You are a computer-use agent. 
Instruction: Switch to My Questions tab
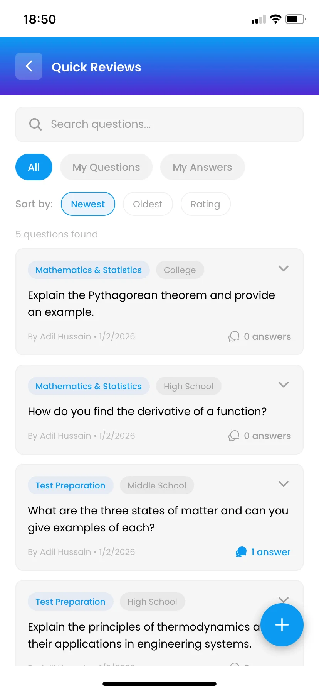106,167
